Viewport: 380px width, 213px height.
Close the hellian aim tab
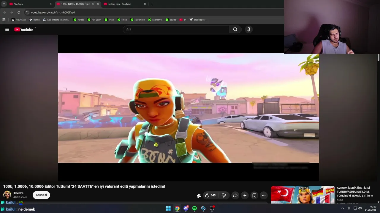[x=145, y=4]
